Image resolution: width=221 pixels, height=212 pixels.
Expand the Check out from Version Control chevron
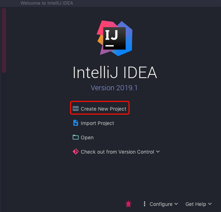(x=158, y=151)
